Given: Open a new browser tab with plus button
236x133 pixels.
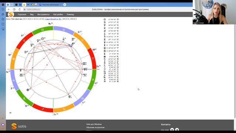Looking at the screenshot, I should point(65,5).
